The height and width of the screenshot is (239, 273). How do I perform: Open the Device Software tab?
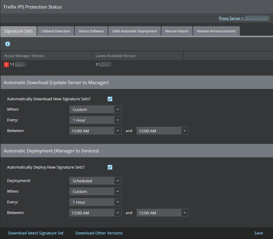click(x=91, y=31)
